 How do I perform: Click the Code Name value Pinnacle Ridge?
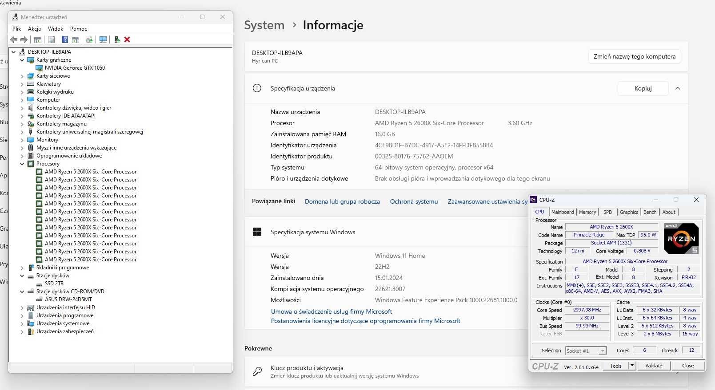point(589,235)
